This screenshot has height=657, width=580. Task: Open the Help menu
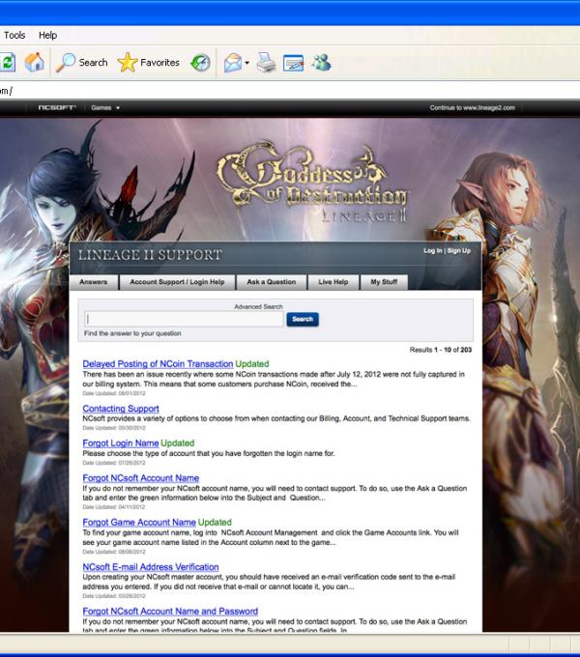tap(47, 36)
